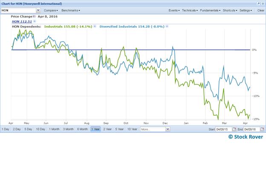Click the HON 112.51 link

coord(22,22)
